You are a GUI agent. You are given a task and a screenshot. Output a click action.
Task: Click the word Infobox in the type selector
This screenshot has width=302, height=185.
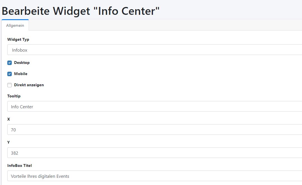(20, 50)
